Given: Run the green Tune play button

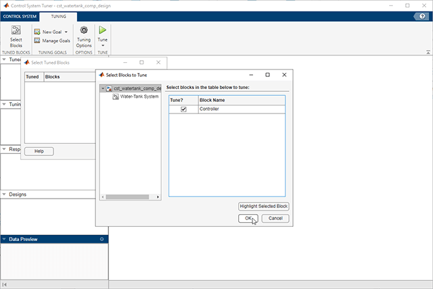Looking at the screenshot, I should coord(102,30).
